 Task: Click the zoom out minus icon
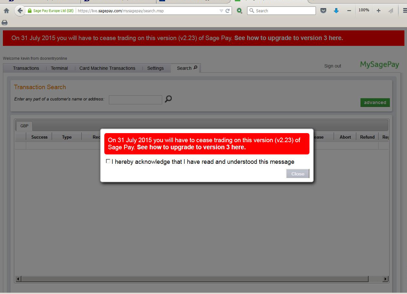(349, 11)
